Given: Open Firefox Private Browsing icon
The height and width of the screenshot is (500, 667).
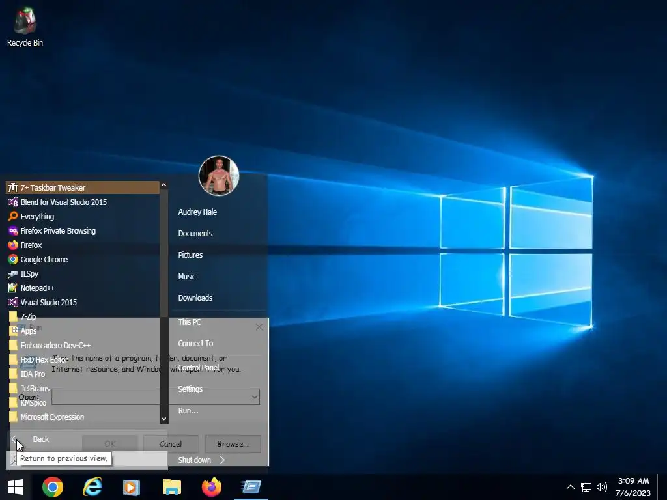Looking at the screenshot, I should [x=13, y=231].
